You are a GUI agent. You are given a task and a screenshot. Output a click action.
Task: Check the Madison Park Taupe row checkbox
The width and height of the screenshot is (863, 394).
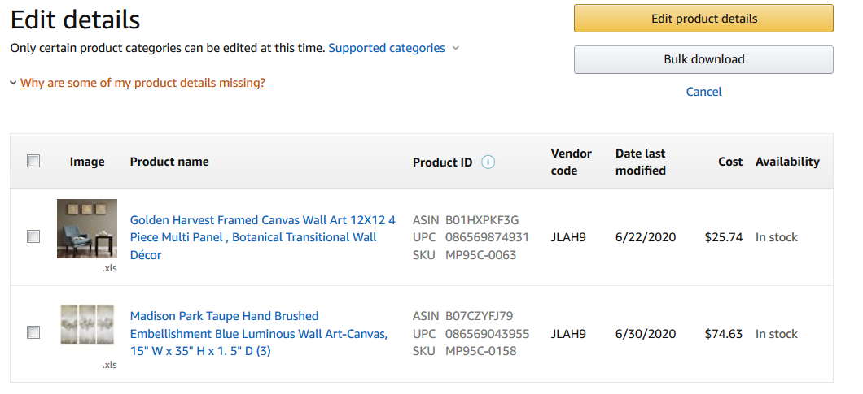click(33, 332)
